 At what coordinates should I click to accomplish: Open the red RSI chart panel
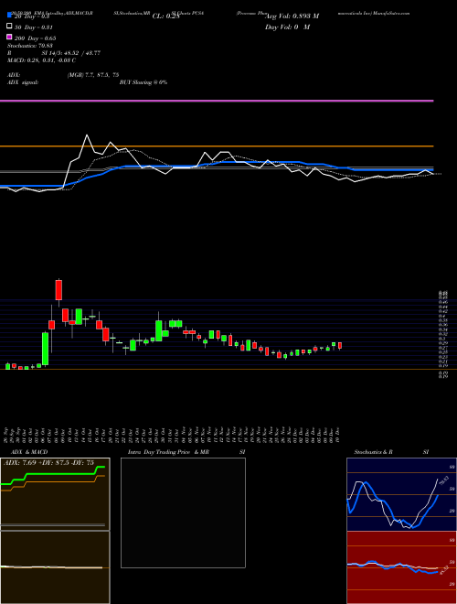point(401,567)
